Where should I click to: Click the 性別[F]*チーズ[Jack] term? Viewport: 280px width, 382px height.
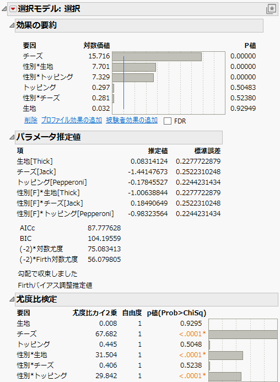50,203
